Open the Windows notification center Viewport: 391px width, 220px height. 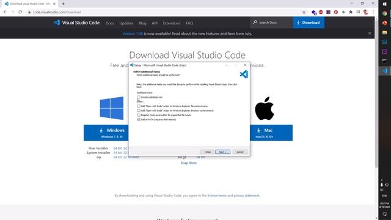tap(384, 214)
